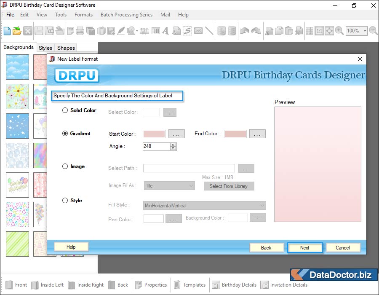Click the Copy icon in toolbar
Viewport: 379px width, 295px height.
pos(279,31)
